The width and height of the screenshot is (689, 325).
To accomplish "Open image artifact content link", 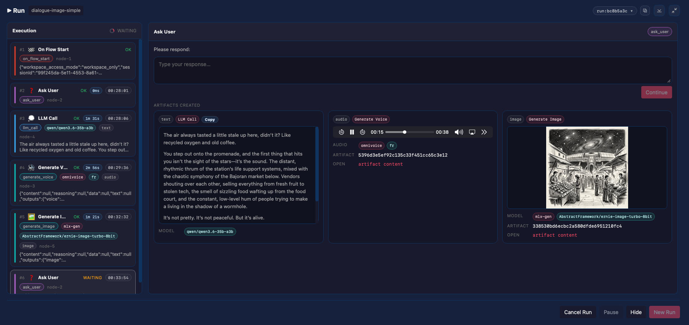I will 555,235.
